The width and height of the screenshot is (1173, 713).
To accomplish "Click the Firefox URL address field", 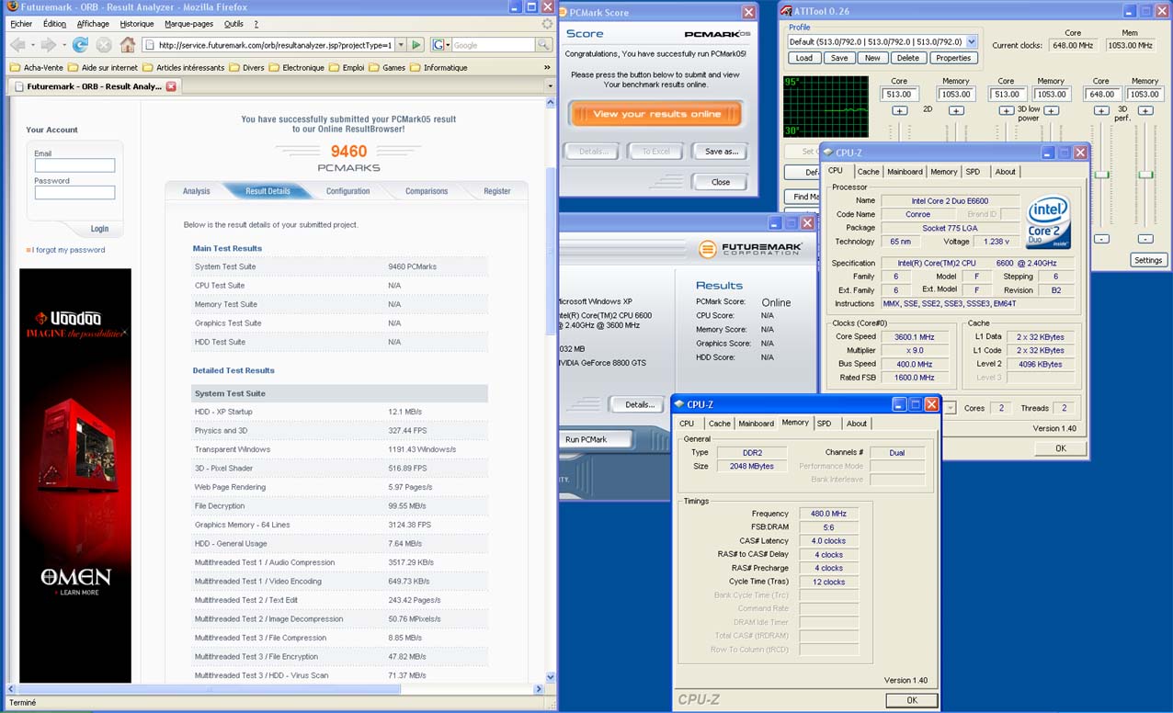I will 268,45.
